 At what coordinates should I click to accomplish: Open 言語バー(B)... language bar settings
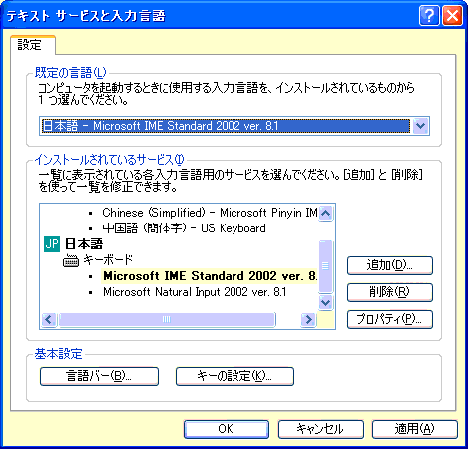99,376
